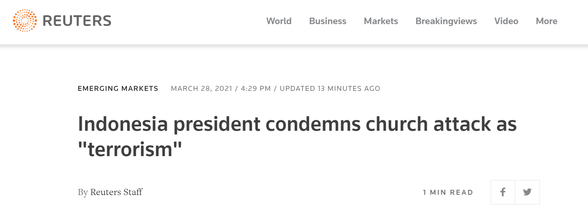The height and width of the screenshot is (213, 588).
Task: Click the Reuters orange dotted logo icon
Action: [x=25, y=21]
